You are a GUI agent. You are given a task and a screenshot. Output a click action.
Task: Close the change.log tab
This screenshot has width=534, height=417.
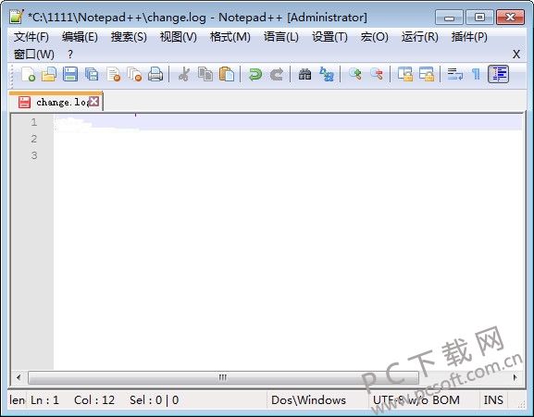click(x=94, y=101)
